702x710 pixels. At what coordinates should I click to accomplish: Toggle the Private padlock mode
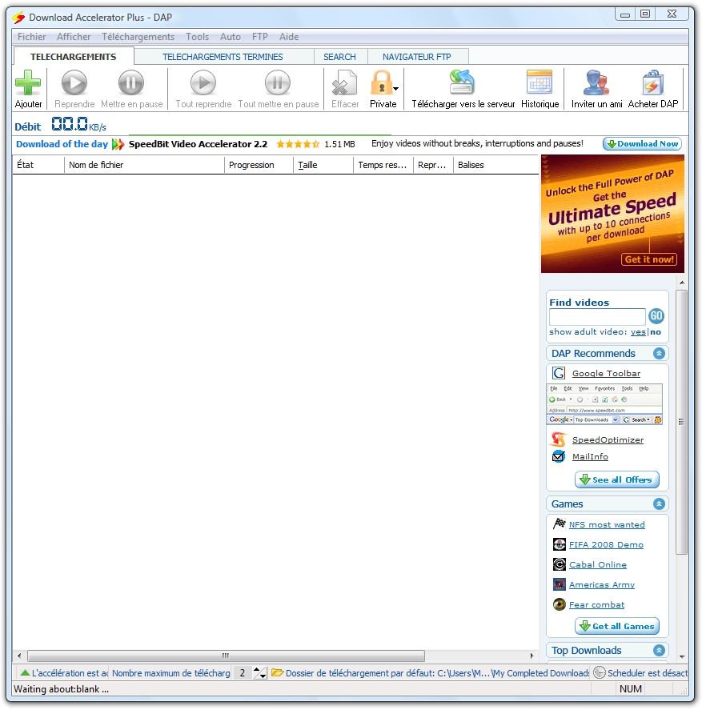coord(380,82)
